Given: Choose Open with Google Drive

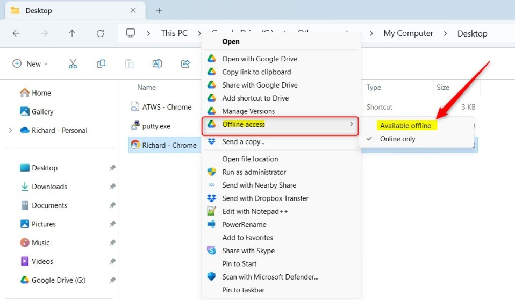Looking at the screenshot, I should 281,59.
